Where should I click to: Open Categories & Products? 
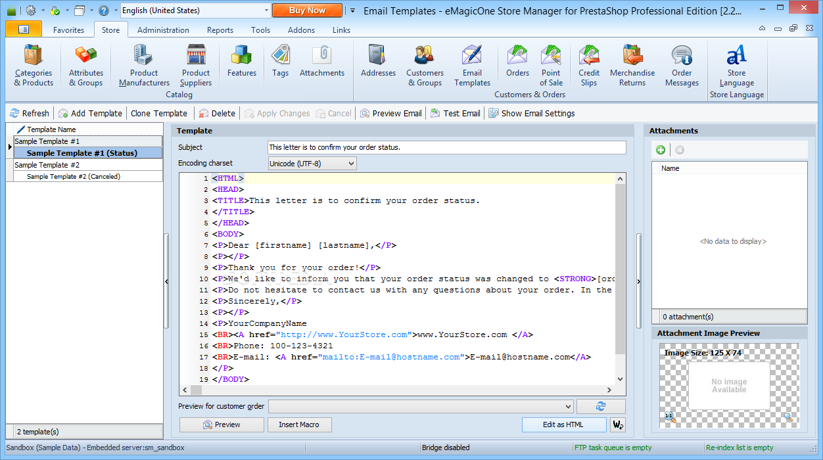coord(34,65)
